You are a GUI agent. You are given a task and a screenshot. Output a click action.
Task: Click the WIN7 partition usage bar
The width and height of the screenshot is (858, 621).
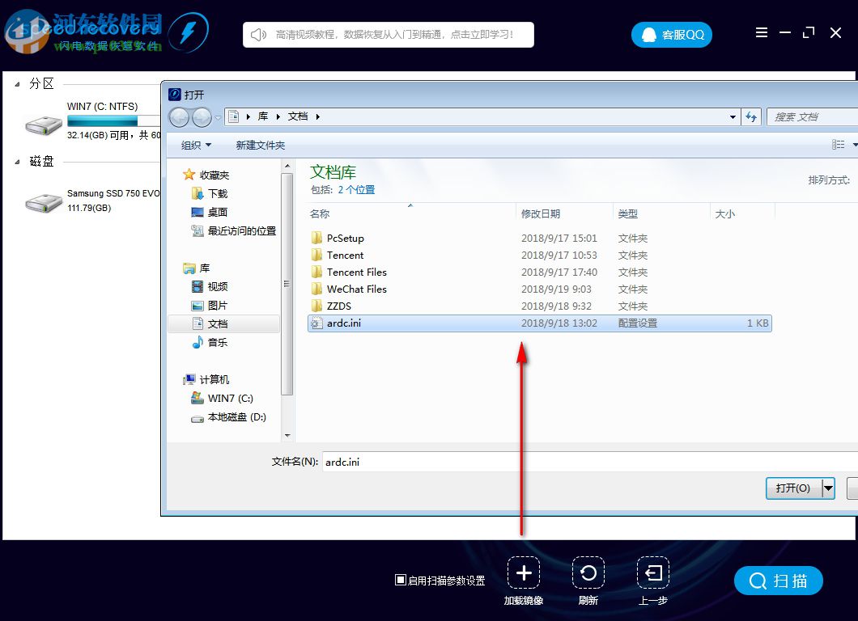pyautogui.click(x=114, y=120)
